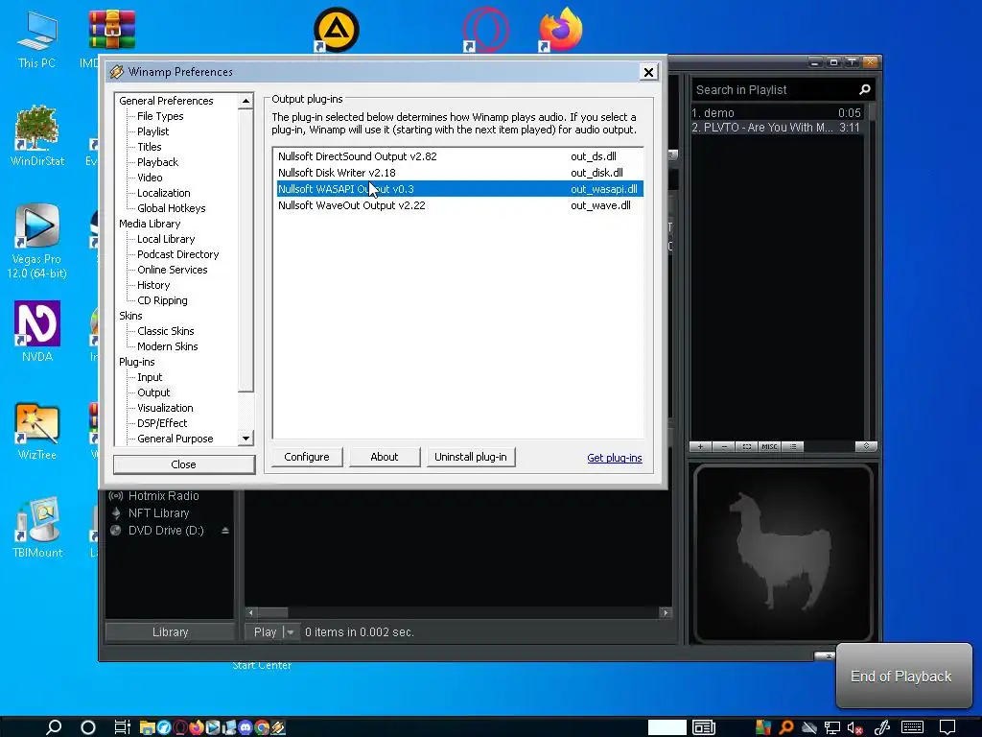Select Classic Skins in the preferences tree

166,331
